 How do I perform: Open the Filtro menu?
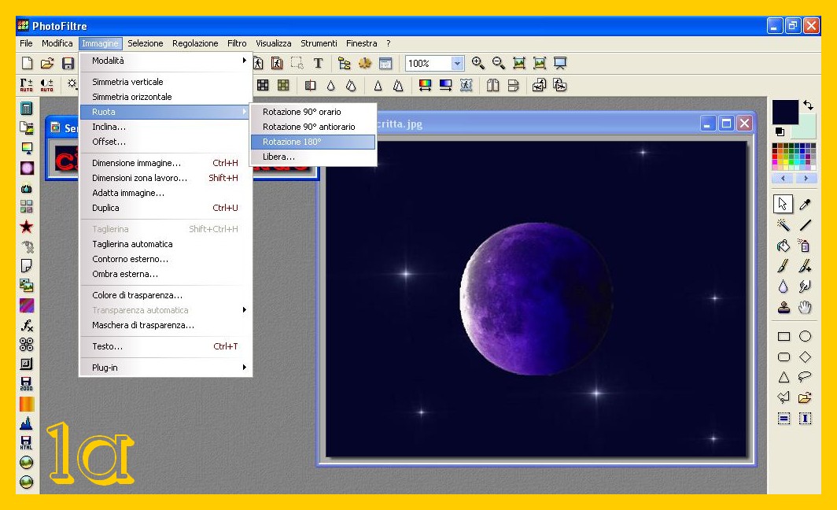coord(237,43)
